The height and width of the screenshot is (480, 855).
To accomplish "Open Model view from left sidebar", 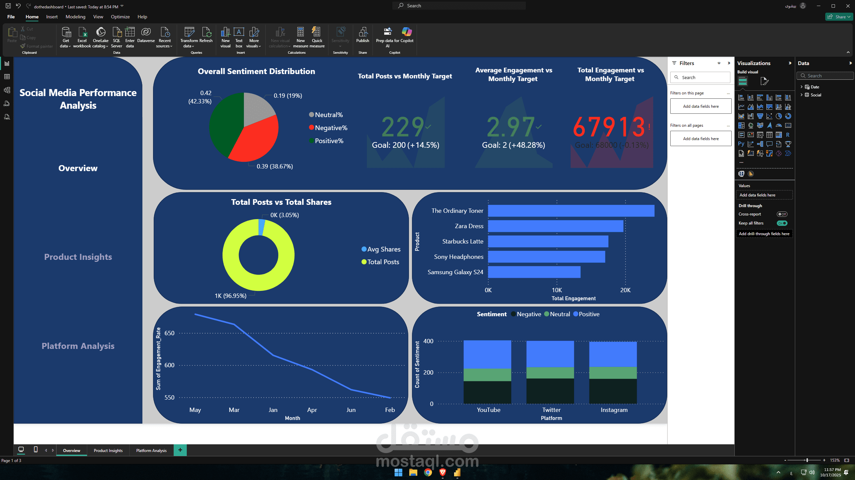I will (7, 90).
